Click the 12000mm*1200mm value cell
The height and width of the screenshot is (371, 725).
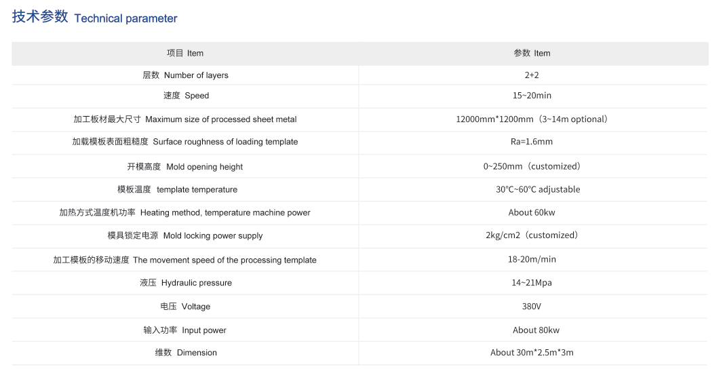(x=532, y=119)
